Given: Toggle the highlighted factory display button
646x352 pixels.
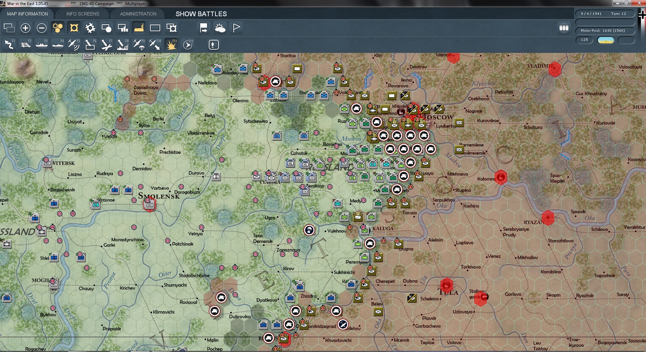Looking at the screenshot, I should [x=139, y=28].
